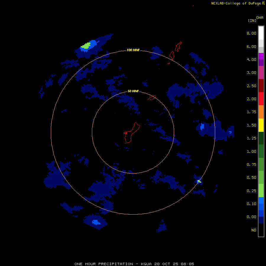Screen dimensions: 266x266
Task: Click the 1.75 legend value
Action: [252, 112]
